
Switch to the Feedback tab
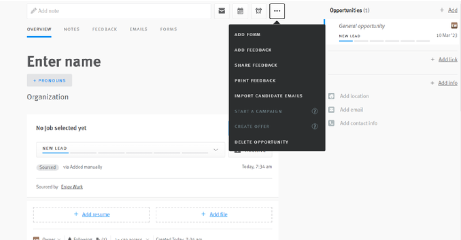105,29
